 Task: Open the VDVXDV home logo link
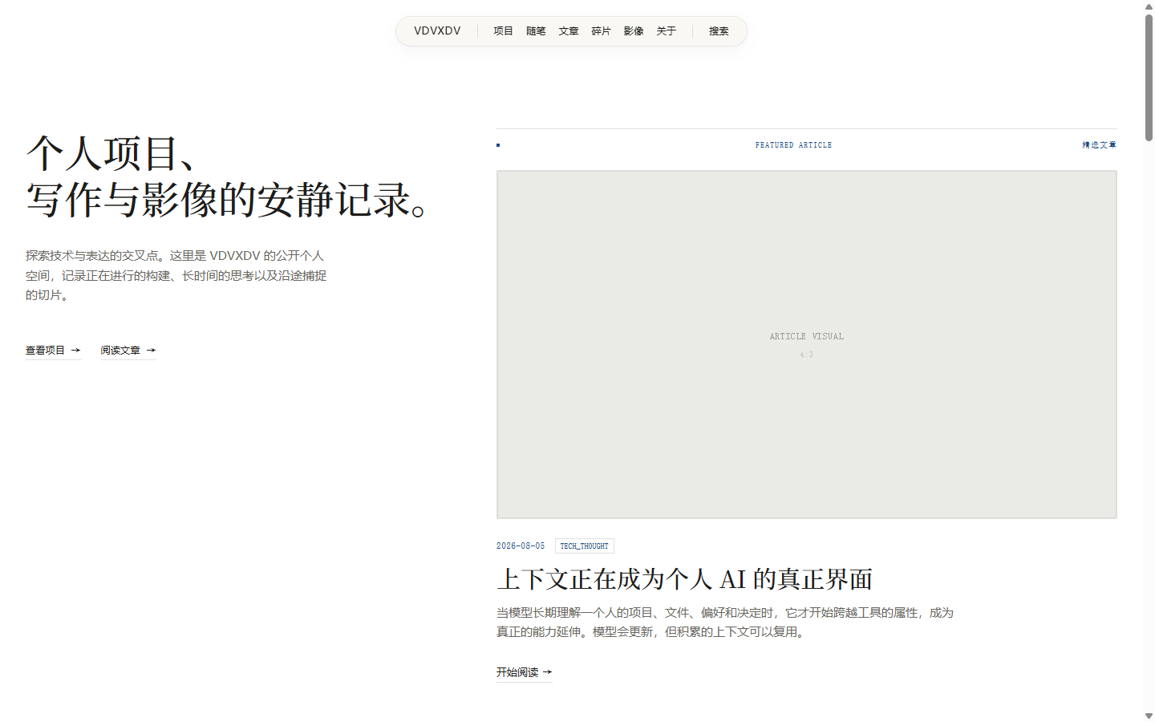437,31
